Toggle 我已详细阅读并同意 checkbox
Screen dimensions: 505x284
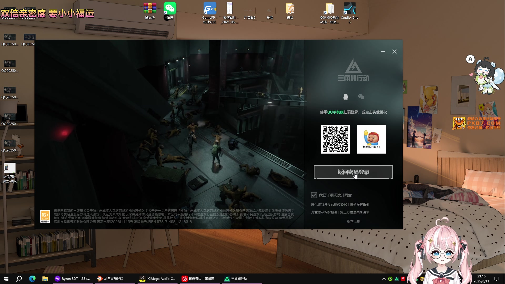(x=314, y=195)
